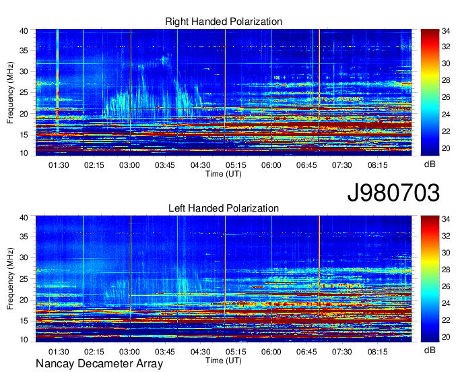458x372 pixels.
Task: Click the 34 value on lower color bar
Action: (x=446, y=218)
